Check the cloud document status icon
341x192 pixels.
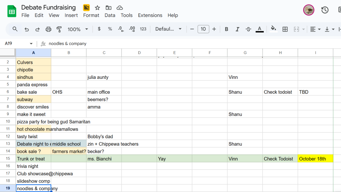tap(120, 8)
